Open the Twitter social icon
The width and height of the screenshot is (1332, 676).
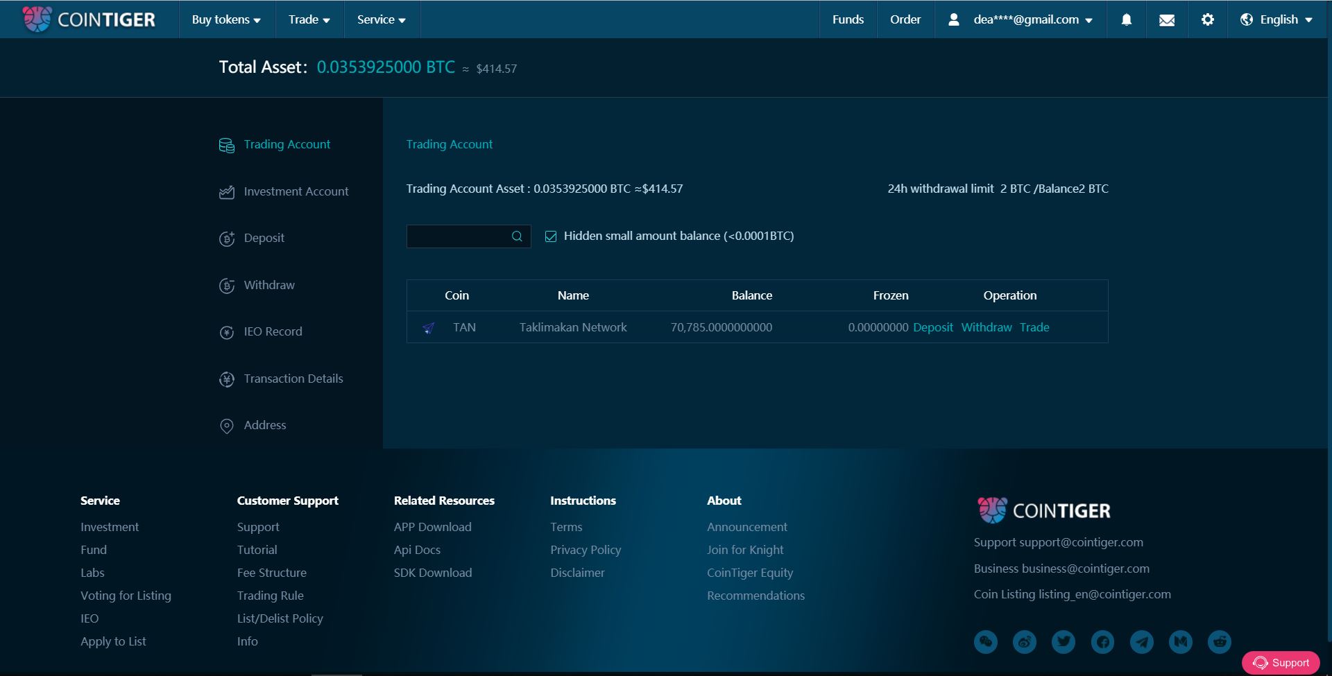[1064, 642]
